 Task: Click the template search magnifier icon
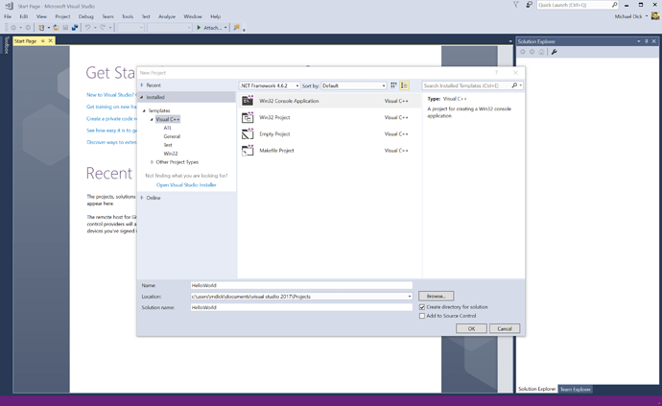[514, 85]
